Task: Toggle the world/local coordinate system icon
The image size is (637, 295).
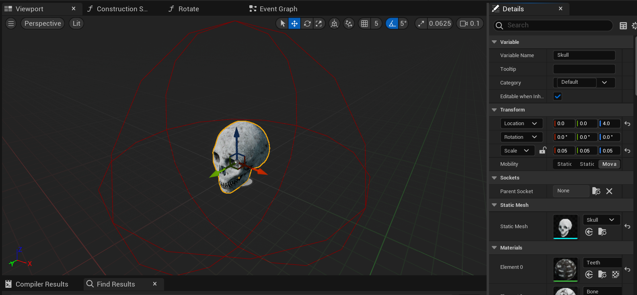Action: pyautogui.click(x=334, y=24)
